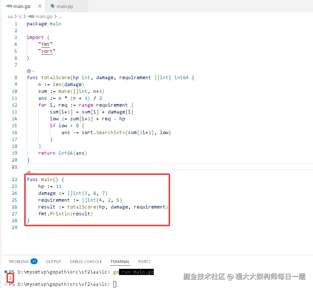Click the "fmt" import string
Screen dimensions: 313x288
(45, 44)
